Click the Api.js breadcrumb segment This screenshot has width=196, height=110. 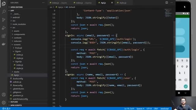pos(61,7)
